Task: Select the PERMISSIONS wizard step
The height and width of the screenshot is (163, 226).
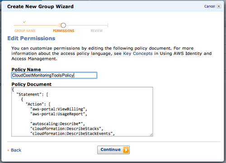Action: 64,31
